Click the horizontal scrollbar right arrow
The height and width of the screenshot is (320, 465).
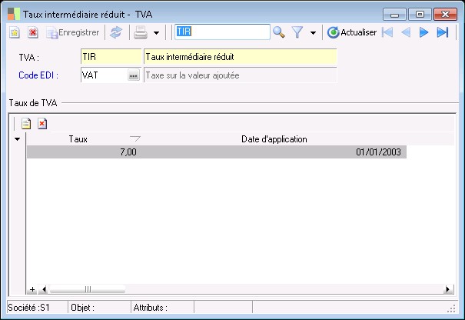click(x=448, y=289)
